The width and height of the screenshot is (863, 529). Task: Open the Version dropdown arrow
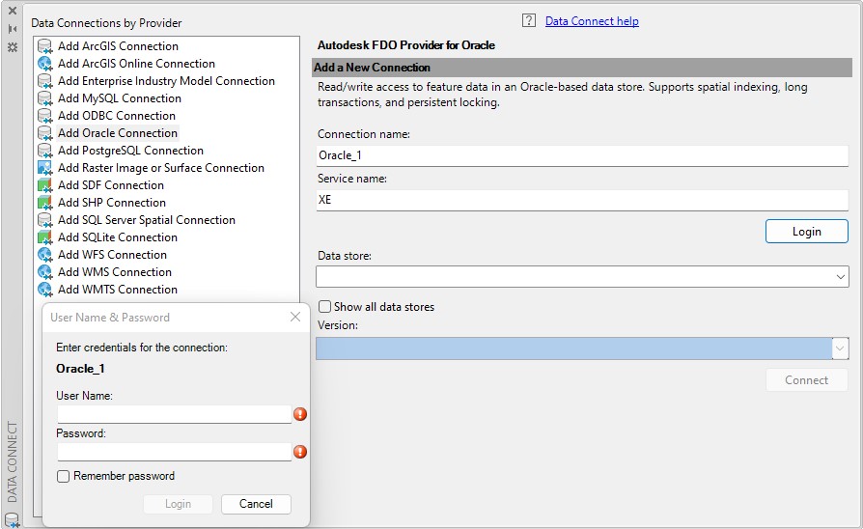click(x=840, y=348)
